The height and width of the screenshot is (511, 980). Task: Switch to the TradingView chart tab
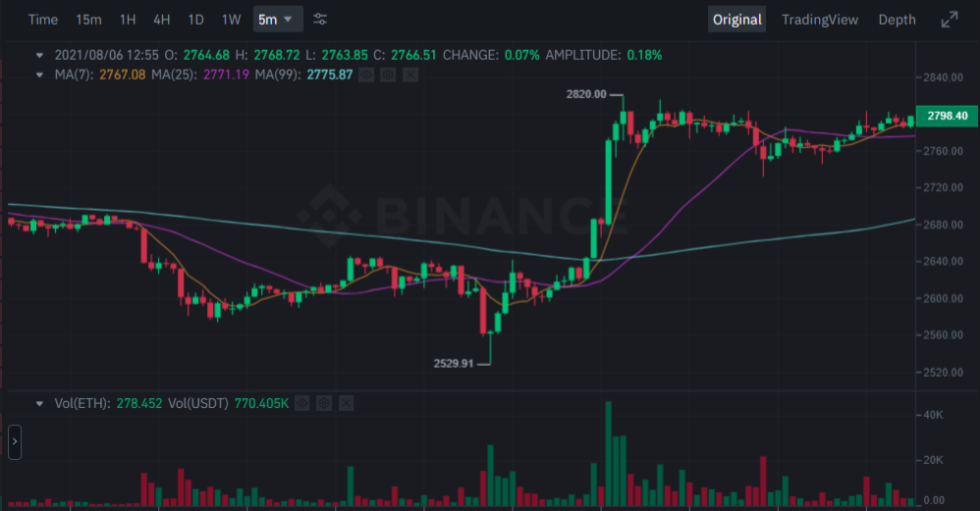[x=819, y=20]
